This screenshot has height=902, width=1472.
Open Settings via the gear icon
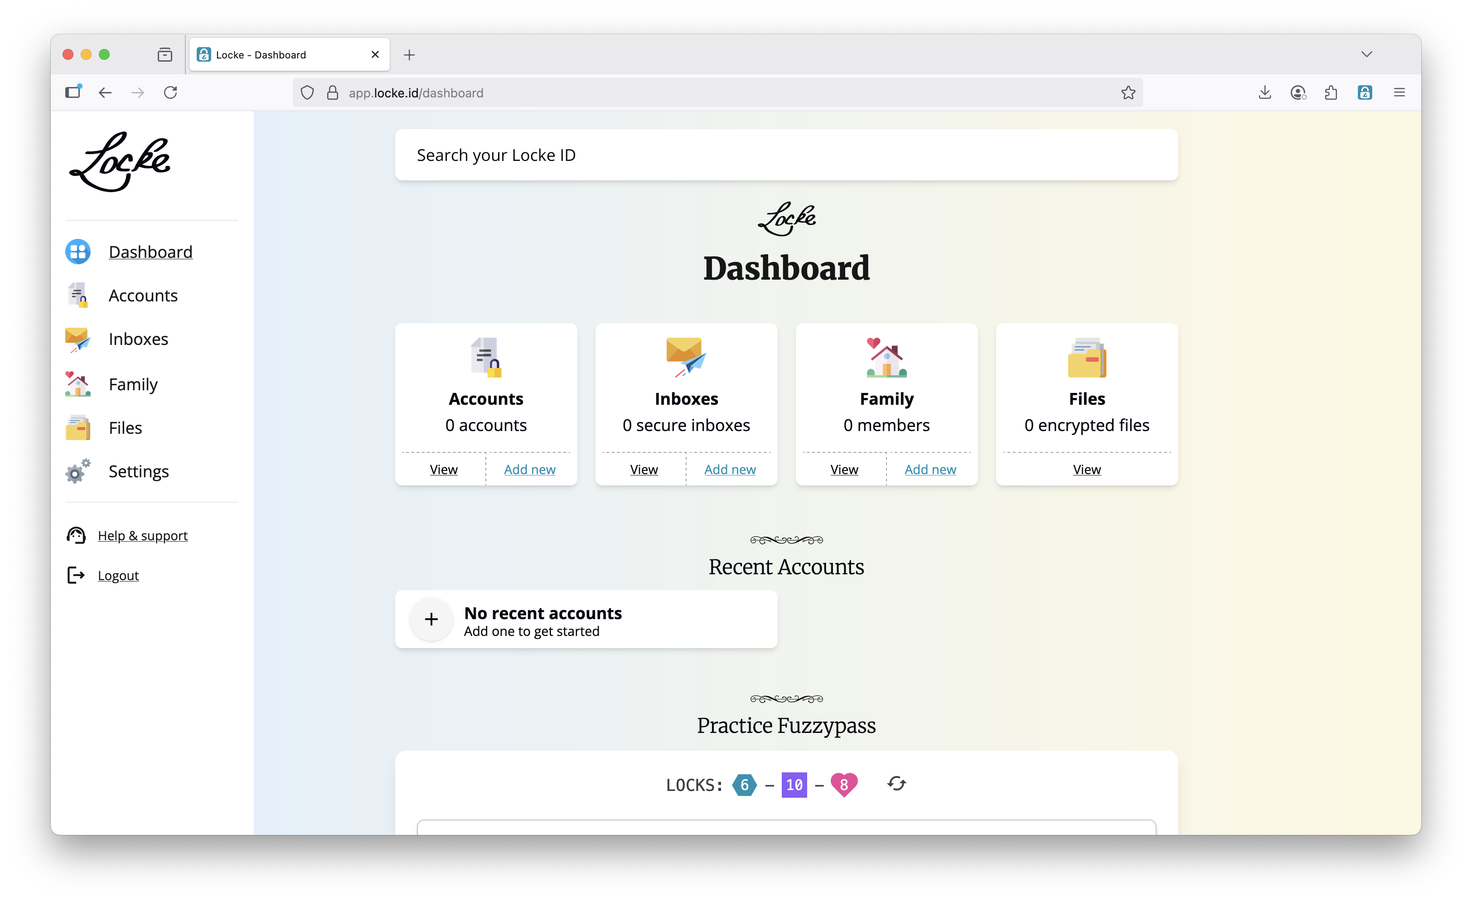(x=77, y=471)
